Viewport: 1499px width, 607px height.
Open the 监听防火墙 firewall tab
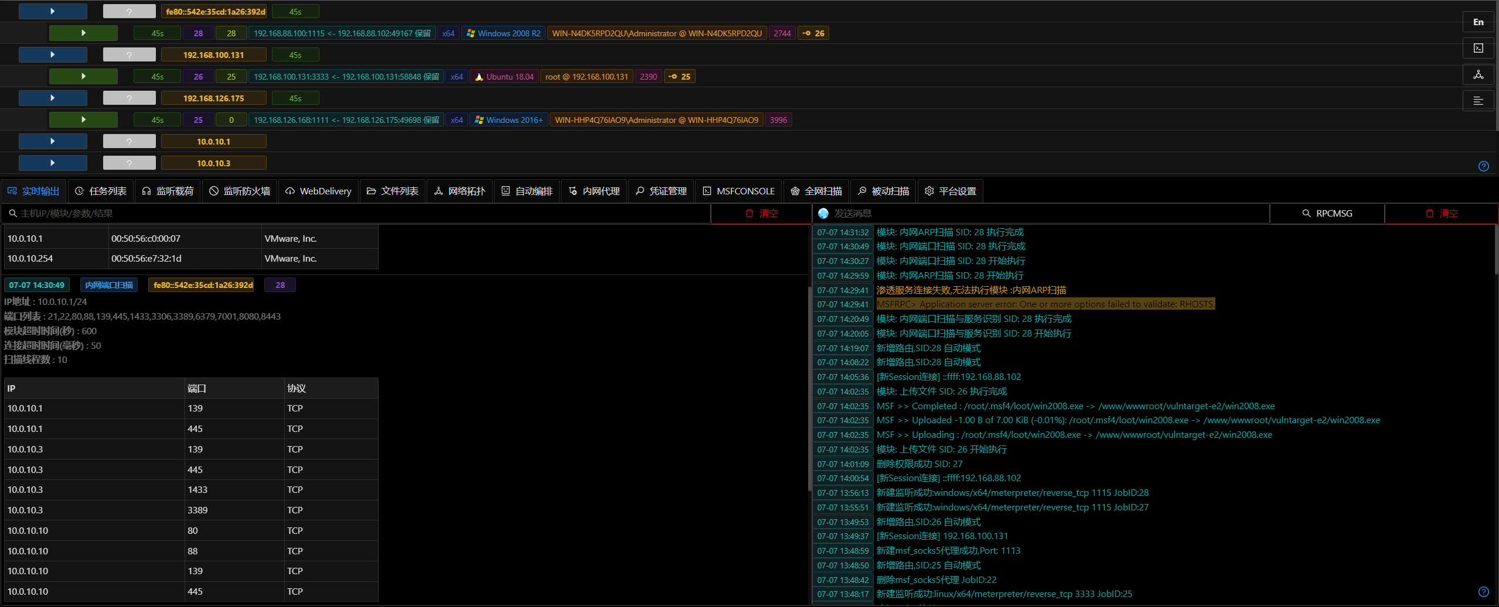click(240, 191)
